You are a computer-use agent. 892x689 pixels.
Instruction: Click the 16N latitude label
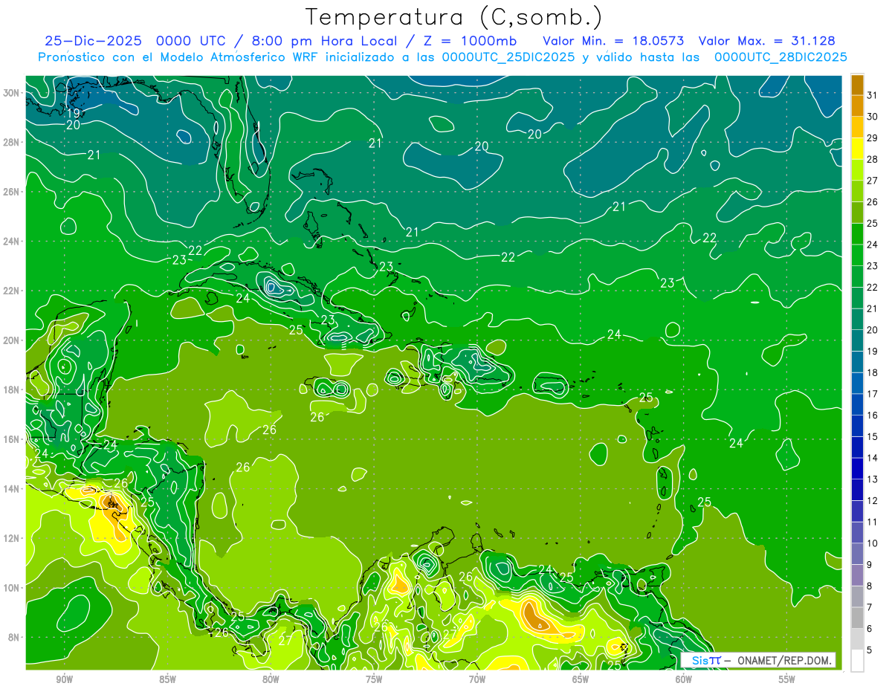coord(13,439)
